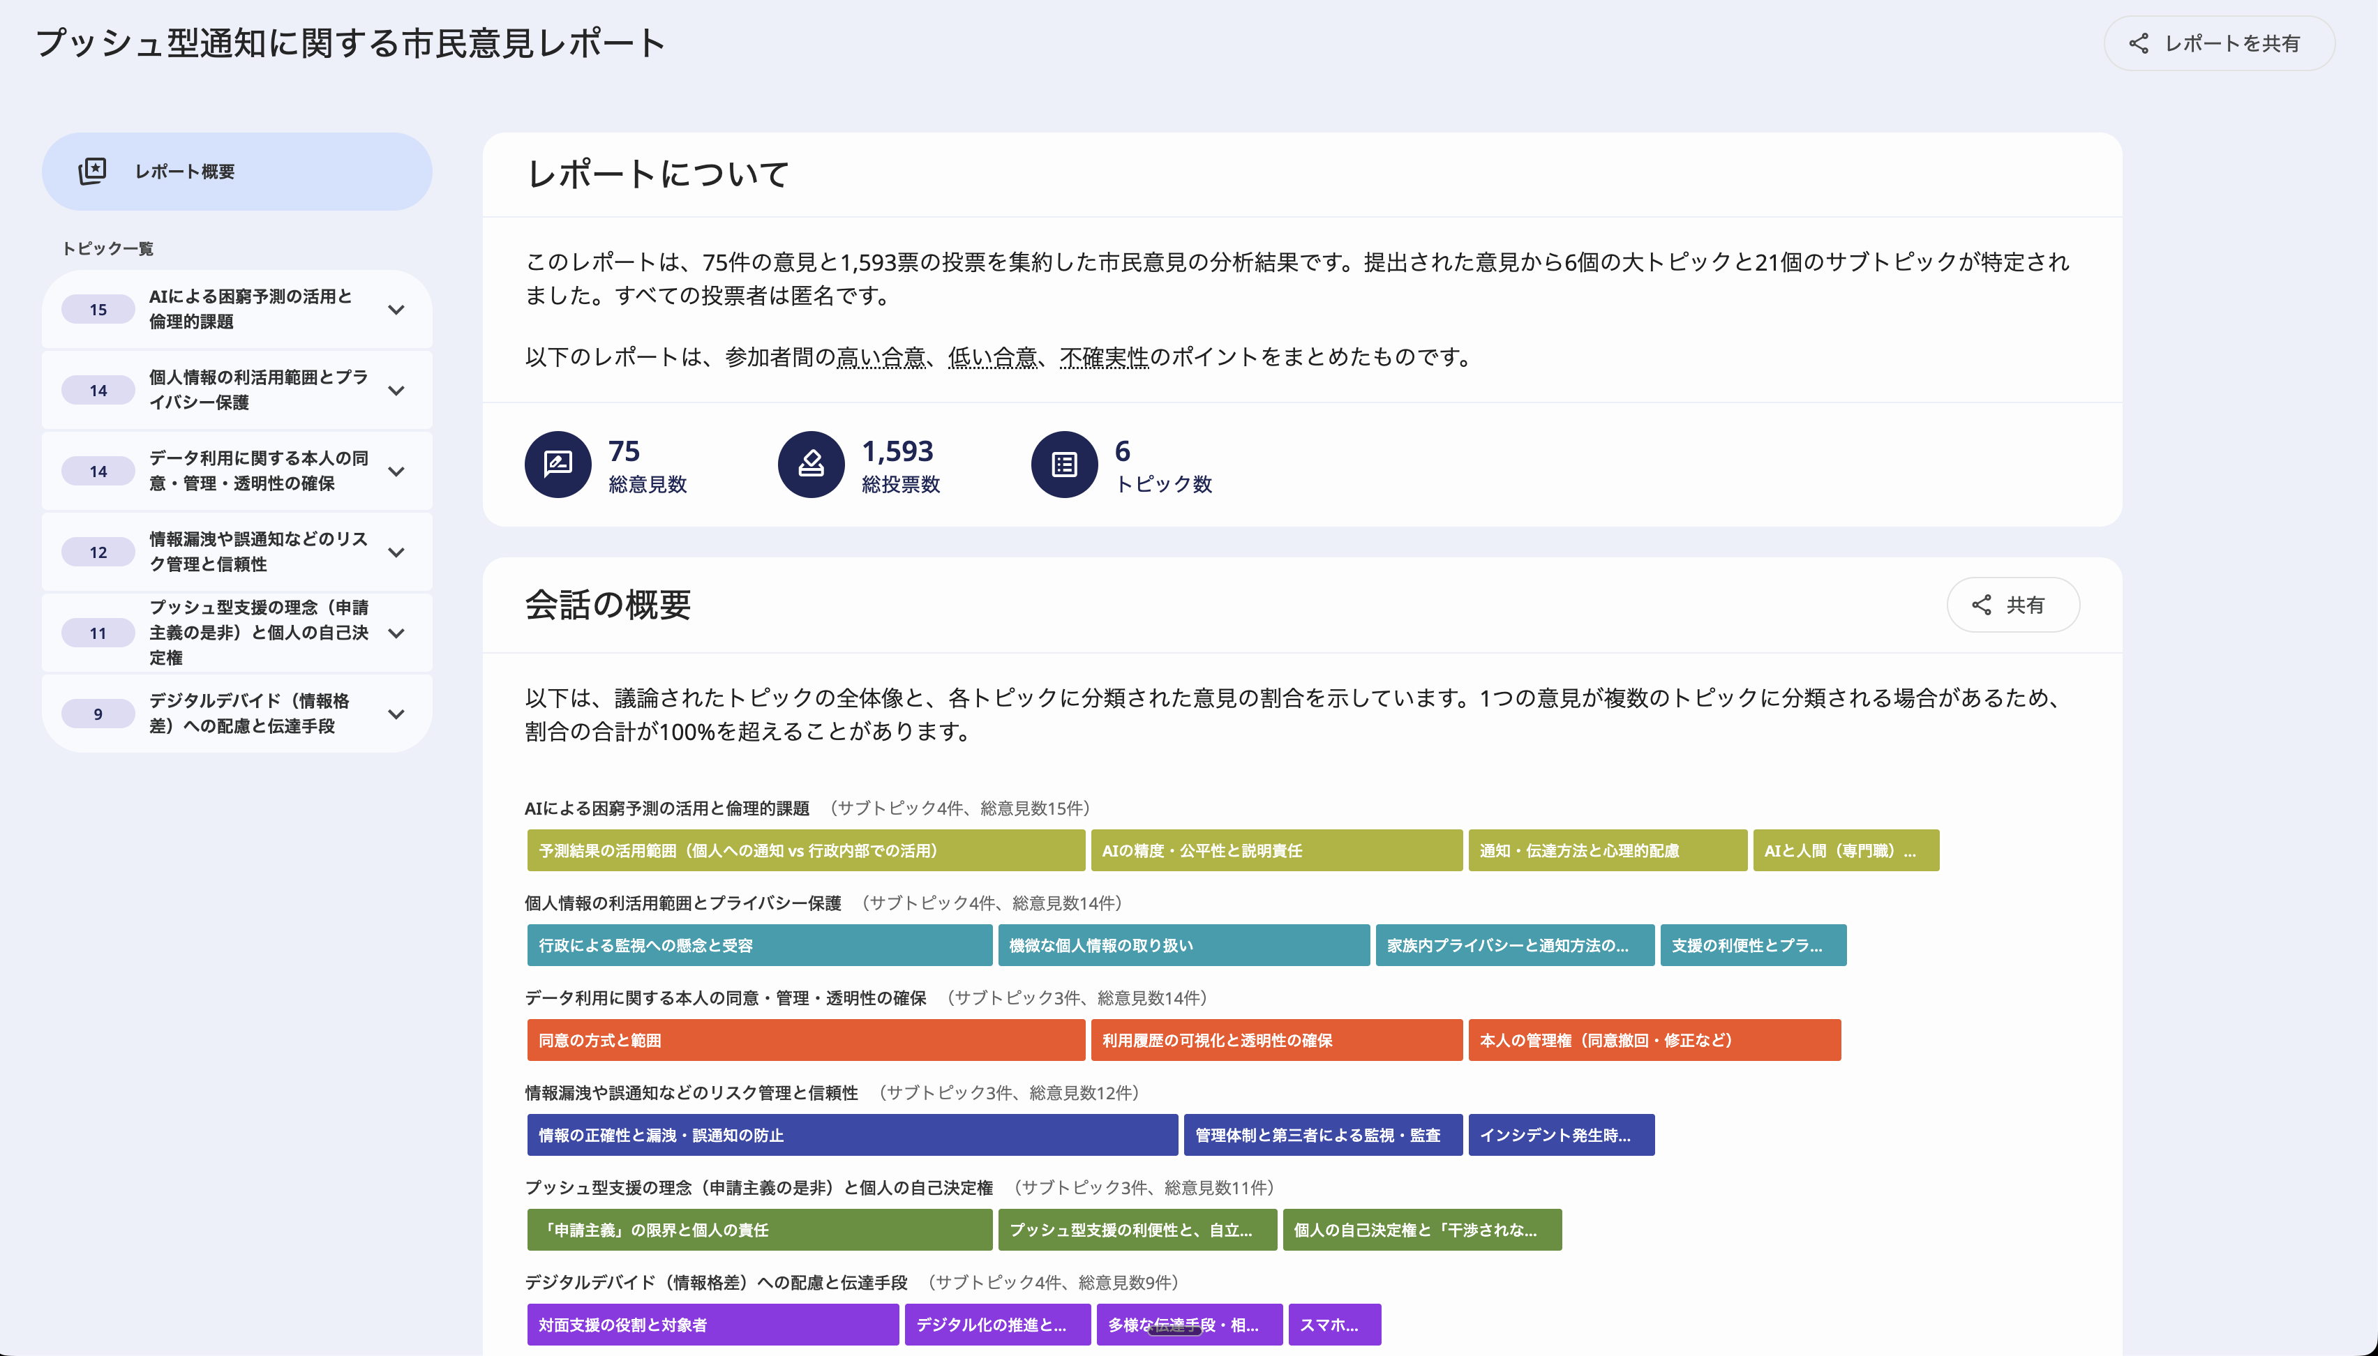Select purple block 対面支援の役割と対象者
The width and height of the screenshot is (2378, 1356).
pos(712,1325)
